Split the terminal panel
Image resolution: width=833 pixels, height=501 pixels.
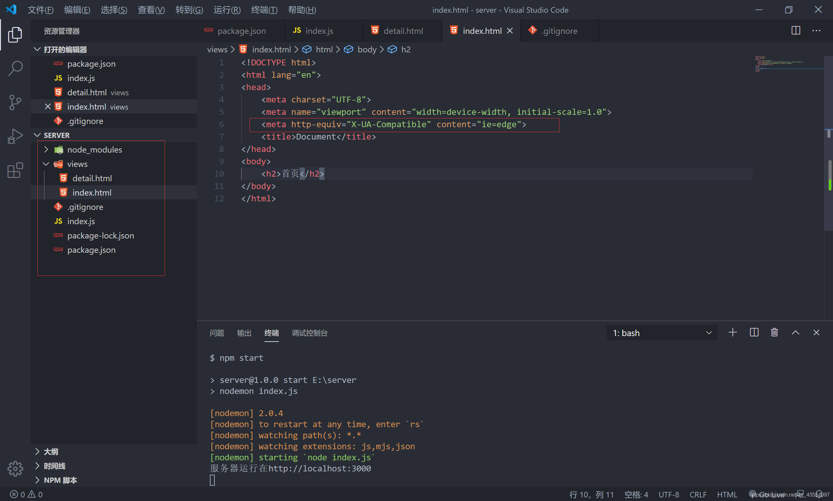[754, 332]
